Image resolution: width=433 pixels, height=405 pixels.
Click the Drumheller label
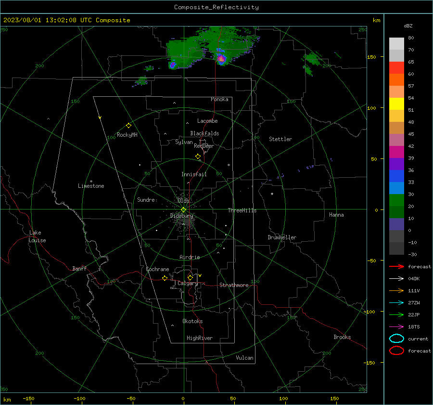pos(282,237)
